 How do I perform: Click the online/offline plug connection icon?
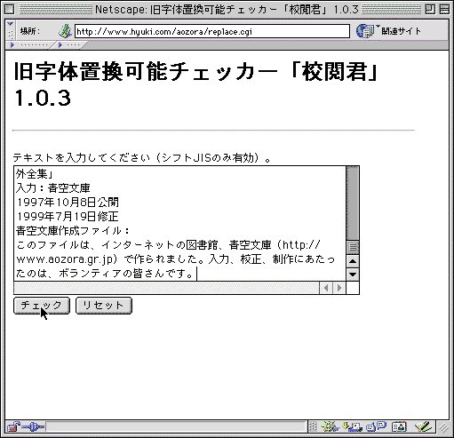pos(33,426)
